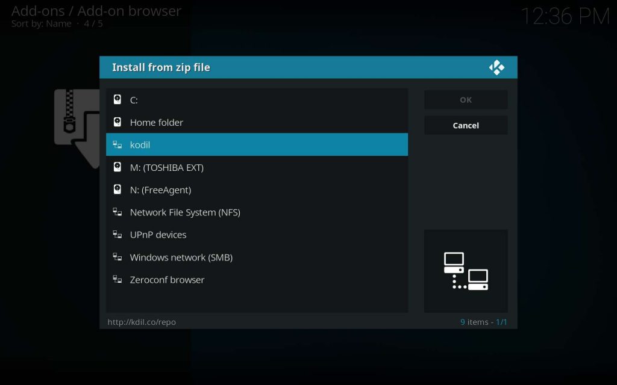Click the drive icon beside Home folder
617x385 pixels.
click(x=117, y=122)
